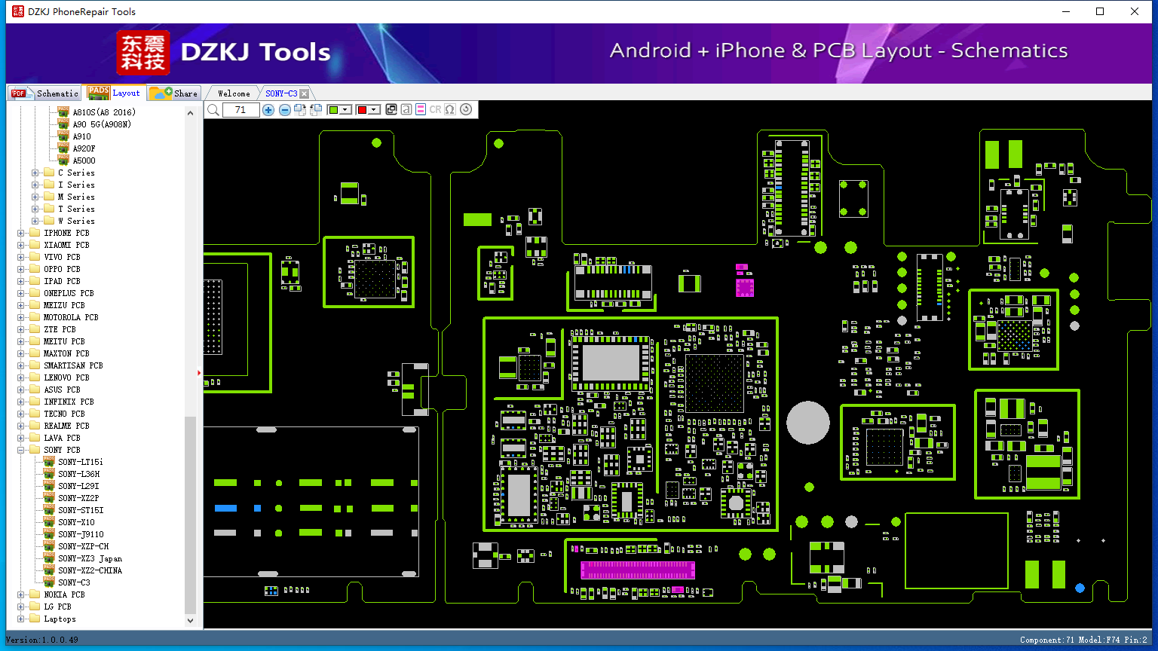This screenshot has width=1158, height=651.
Task: Expand the I Series folder
Action: 35,185
